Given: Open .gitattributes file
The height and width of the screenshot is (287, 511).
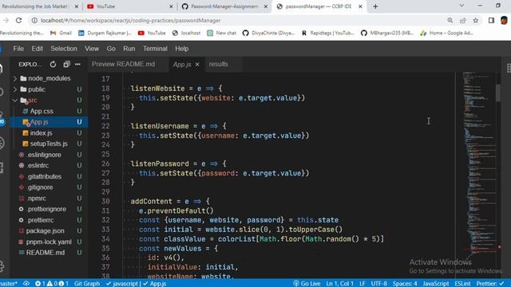Looking at the screenshot, I should coord(44,177).
